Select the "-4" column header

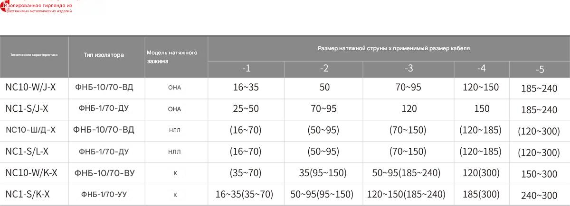(482, 69)
